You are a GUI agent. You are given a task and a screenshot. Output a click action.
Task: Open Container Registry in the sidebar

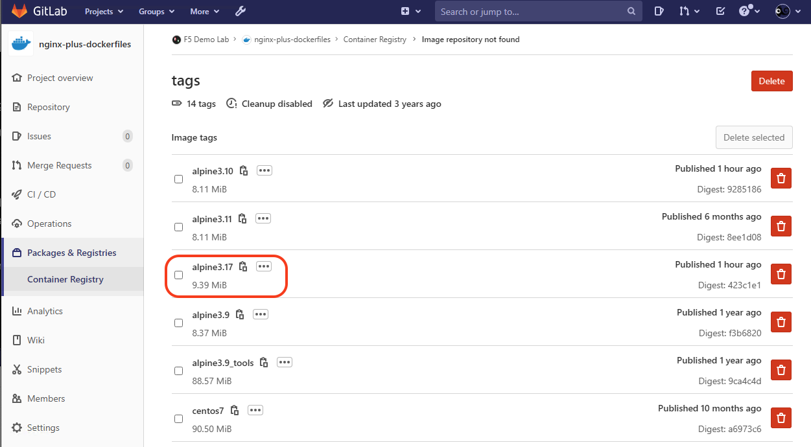coord(65,279)
